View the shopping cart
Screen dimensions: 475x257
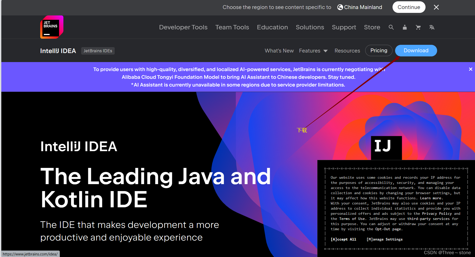pos(418,27)
